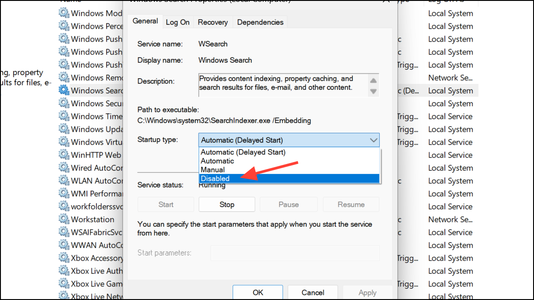
Task: Click inside the service Description text box
Action: (x=283, y=85)
